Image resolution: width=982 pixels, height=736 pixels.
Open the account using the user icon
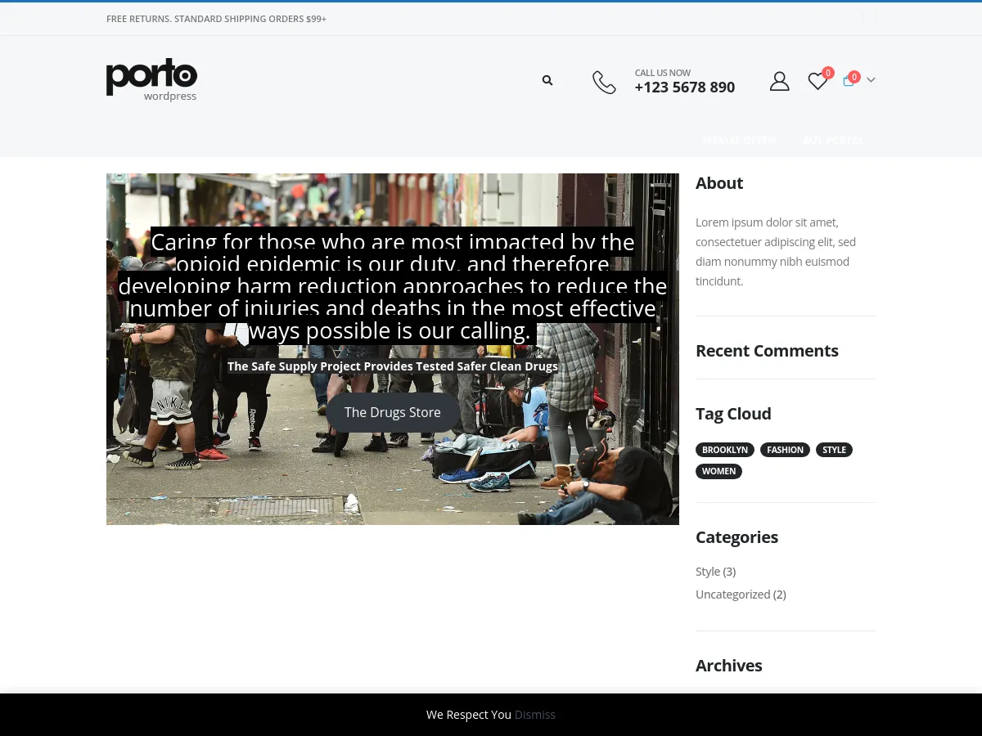(779, 80)
